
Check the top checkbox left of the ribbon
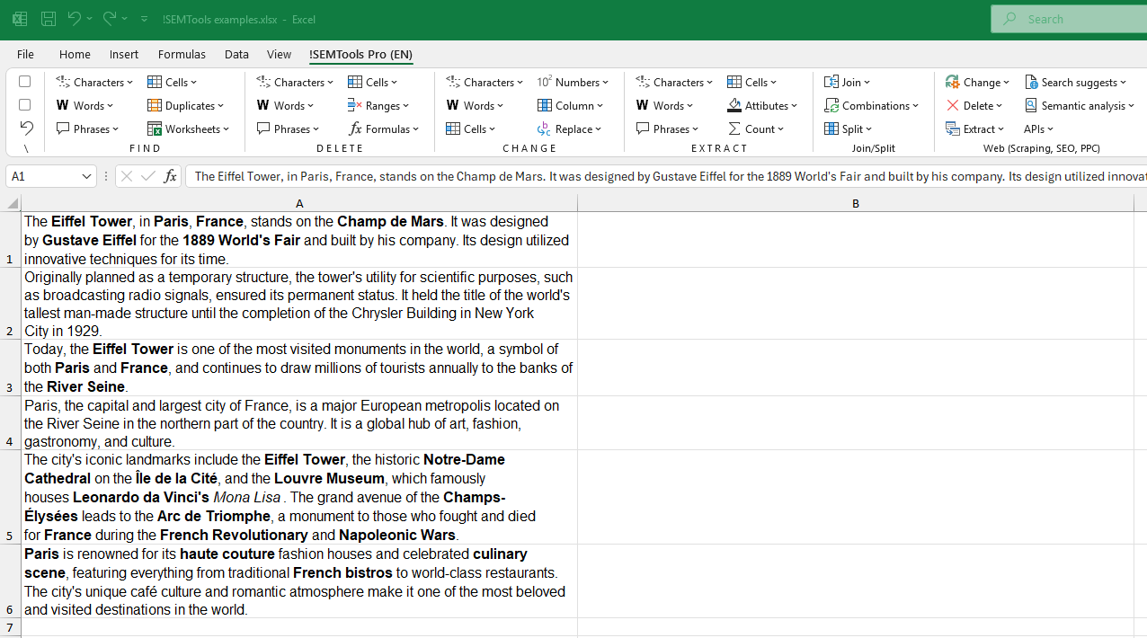[24, 82]
